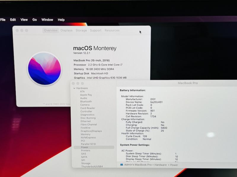Select Diagnostics in the sidebar

tap(87, 115)
